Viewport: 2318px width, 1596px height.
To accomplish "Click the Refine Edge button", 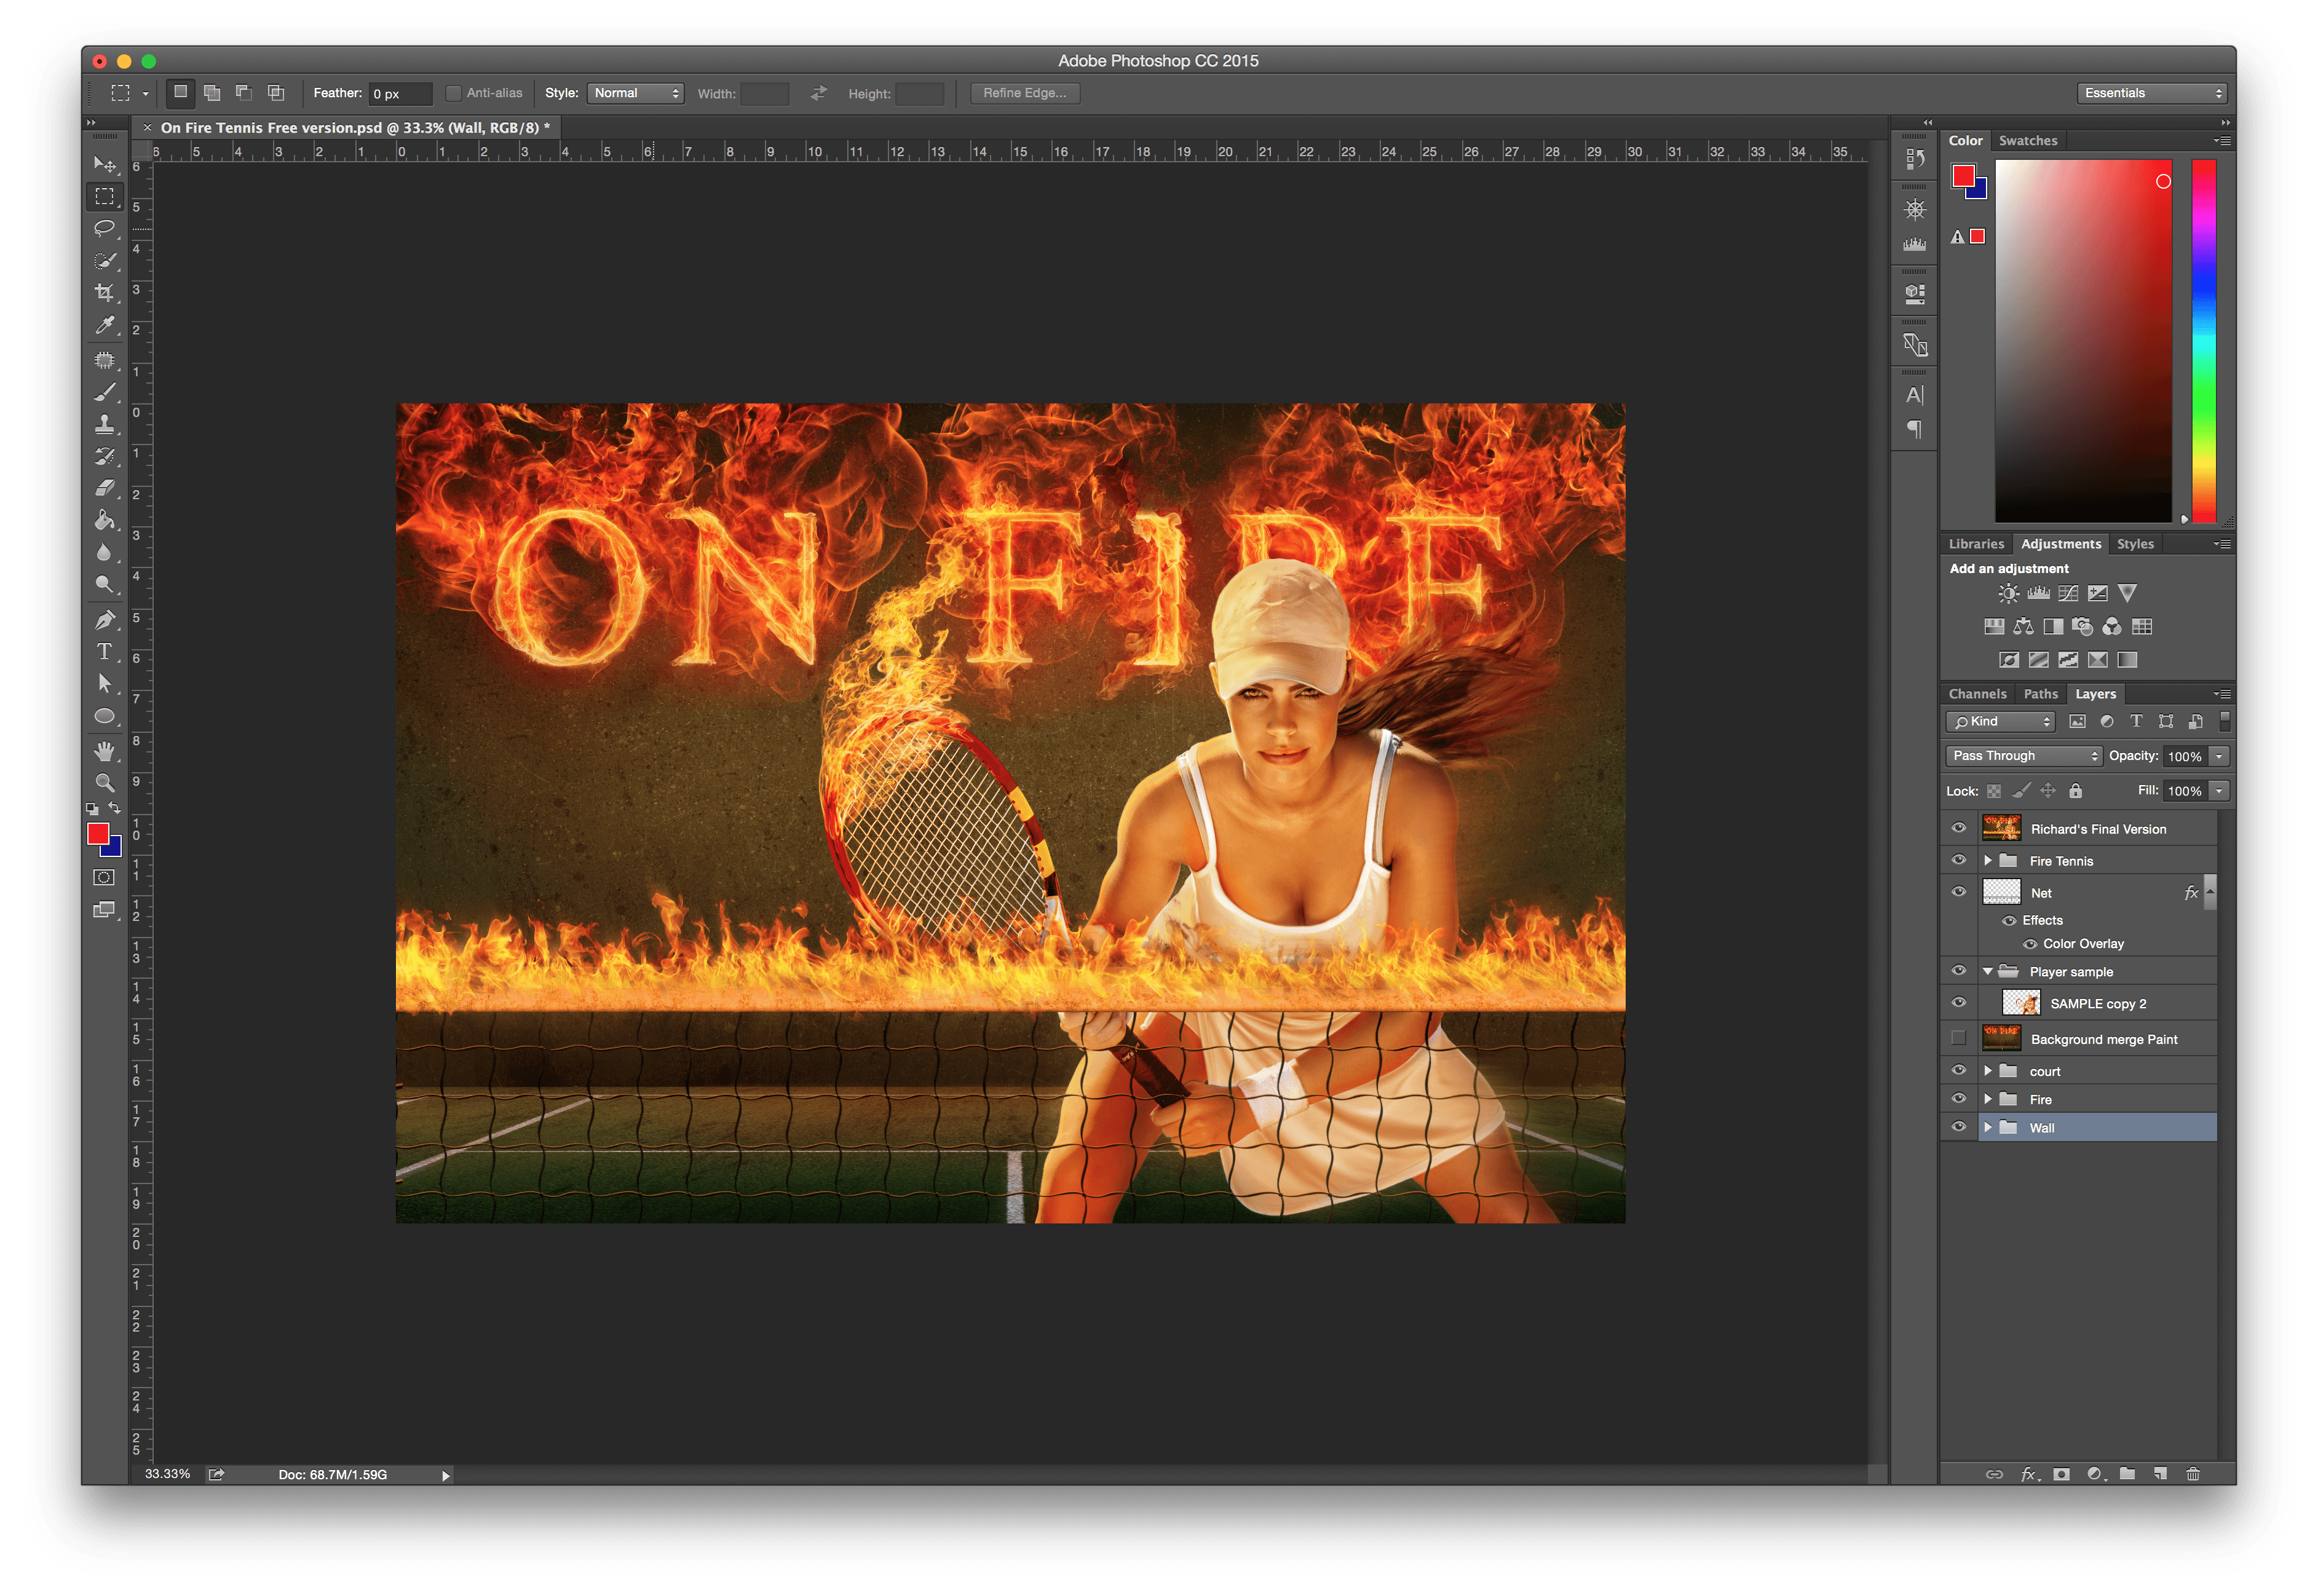I will pyautogui.click(x=1024, y=93).
